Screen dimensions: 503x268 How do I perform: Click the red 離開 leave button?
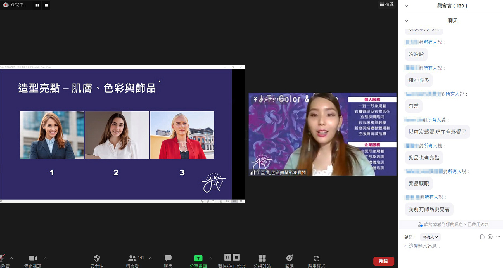384,261
